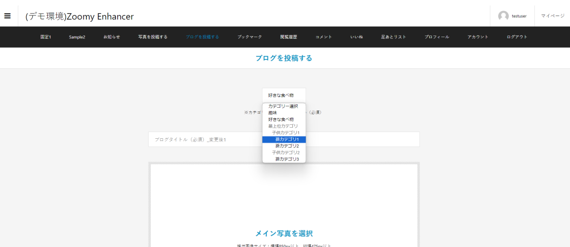Open the hamburger side menu

8,16
